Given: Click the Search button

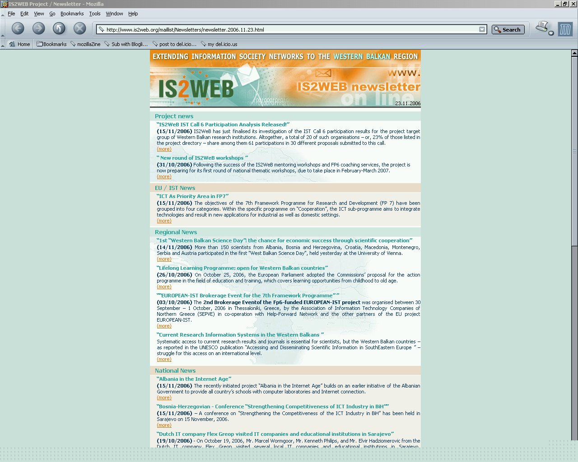Looking at the screenshot, I should point(508,30).
